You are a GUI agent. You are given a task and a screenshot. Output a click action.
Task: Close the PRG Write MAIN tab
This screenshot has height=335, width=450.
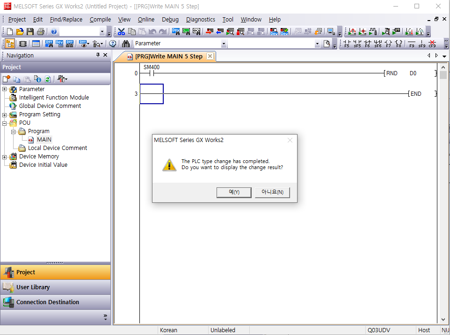pos(210,56)
